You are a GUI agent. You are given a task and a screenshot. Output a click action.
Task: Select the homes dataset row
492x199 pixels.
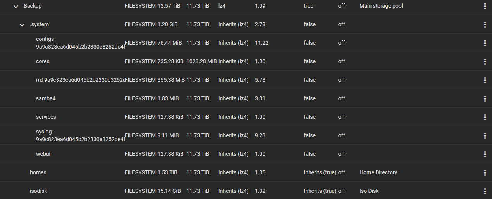246,172
